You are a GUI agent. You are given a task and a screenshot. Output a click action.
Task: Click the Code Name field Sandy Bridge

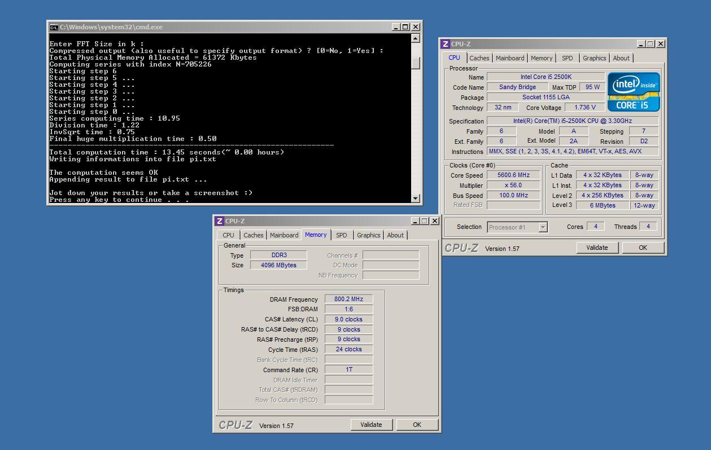click(518, 87)
